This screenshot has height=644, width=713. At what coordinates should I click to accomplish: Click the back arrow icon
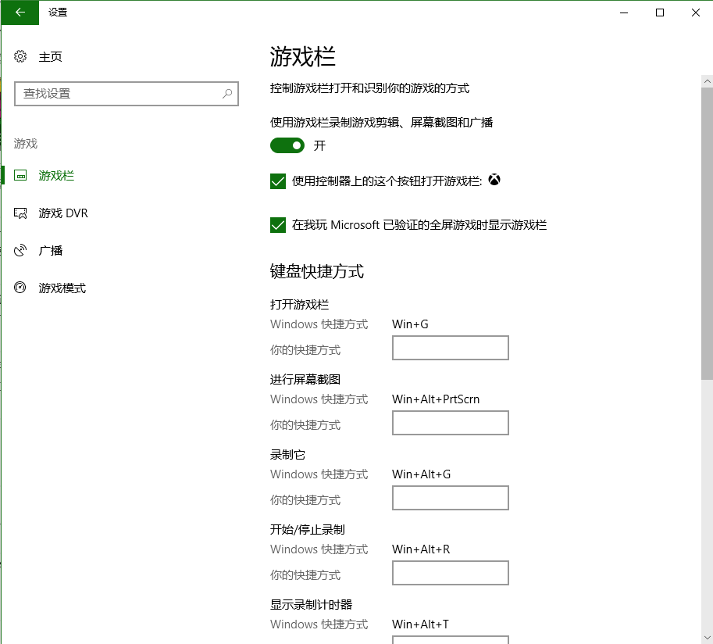tap(20, 13)
